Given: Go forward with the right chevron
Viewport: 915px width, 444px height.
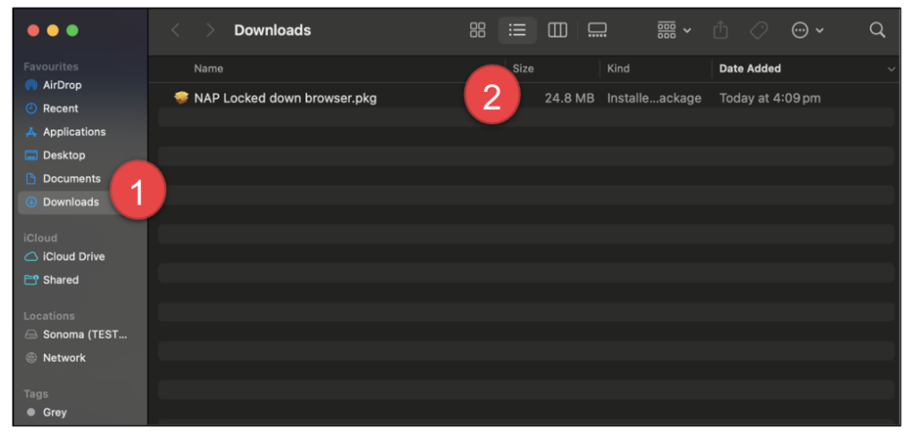Looking at the screenshot, I should (x=210, y=30).
